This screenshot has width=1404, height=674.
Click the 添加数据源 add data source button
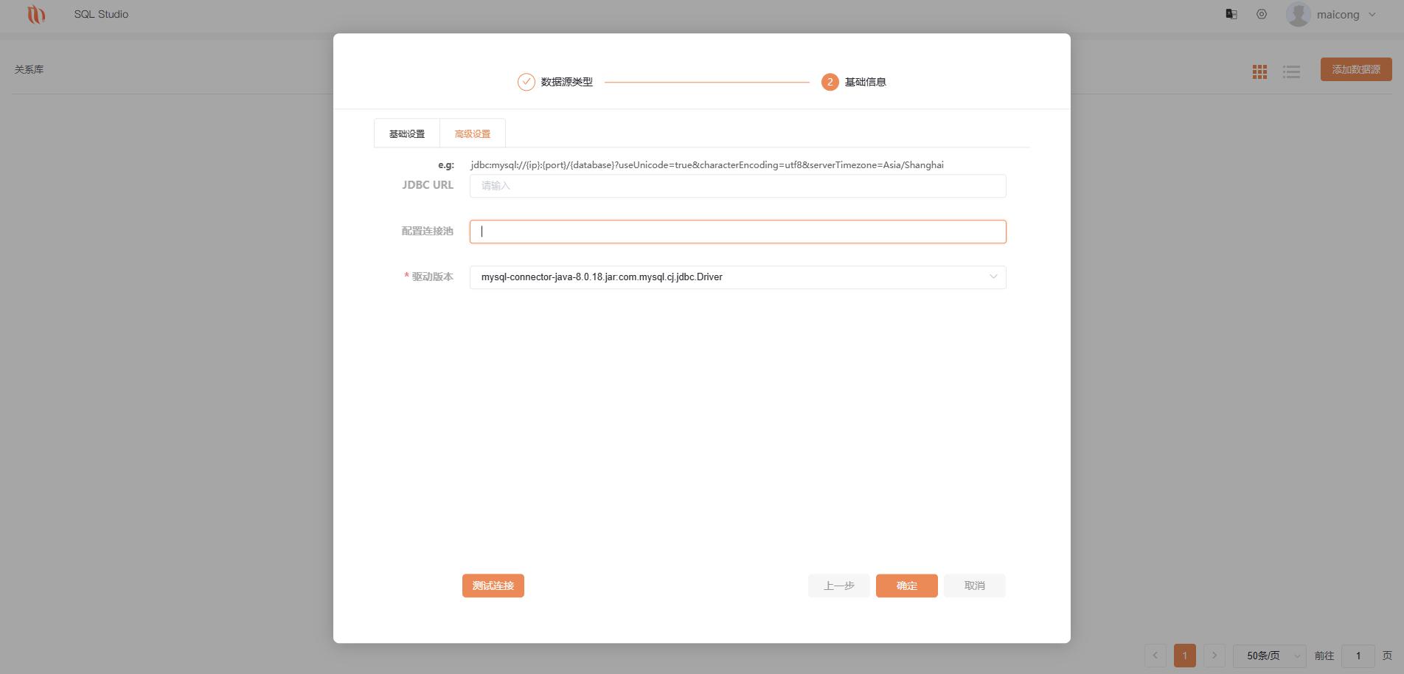[1355, 69]
